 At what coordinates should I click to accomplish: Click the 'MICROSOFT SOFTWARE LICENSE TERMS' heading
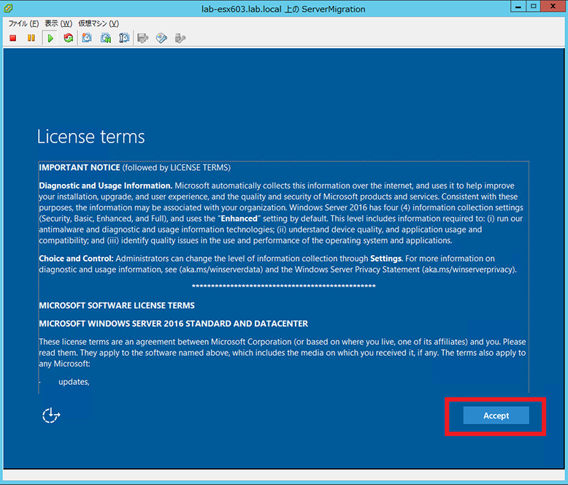117,305
